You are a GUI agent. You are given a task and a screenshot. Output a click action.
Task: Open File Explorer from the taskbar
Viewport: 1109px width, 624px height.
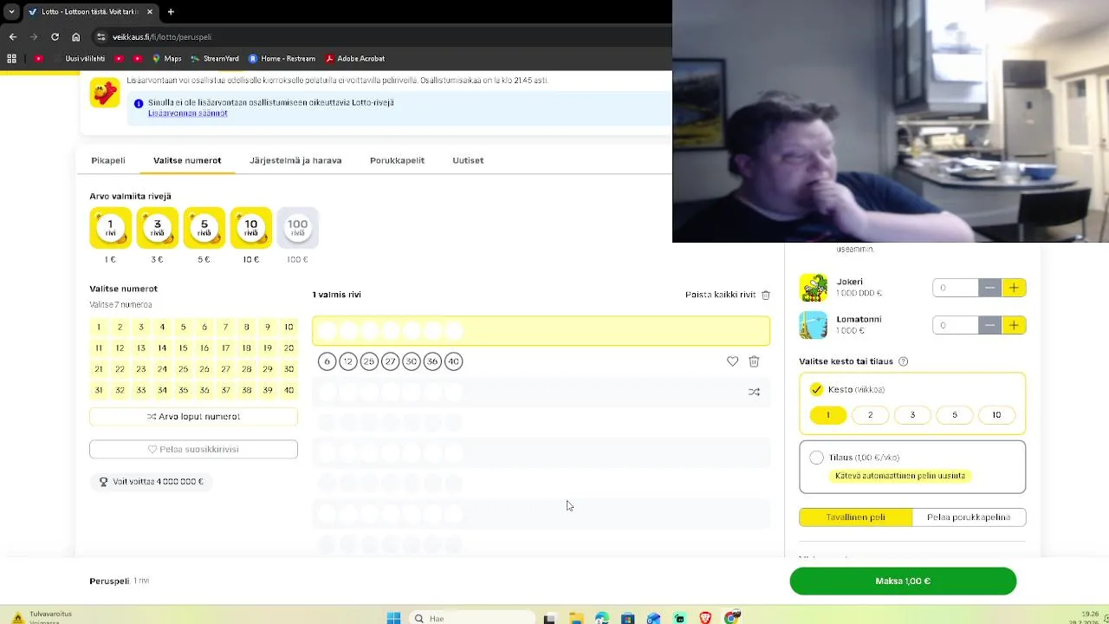pos(575,618)
